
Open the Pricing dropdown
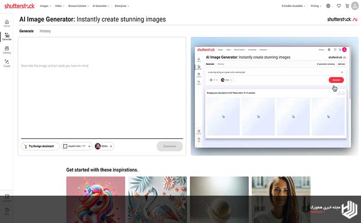[316, 6]
